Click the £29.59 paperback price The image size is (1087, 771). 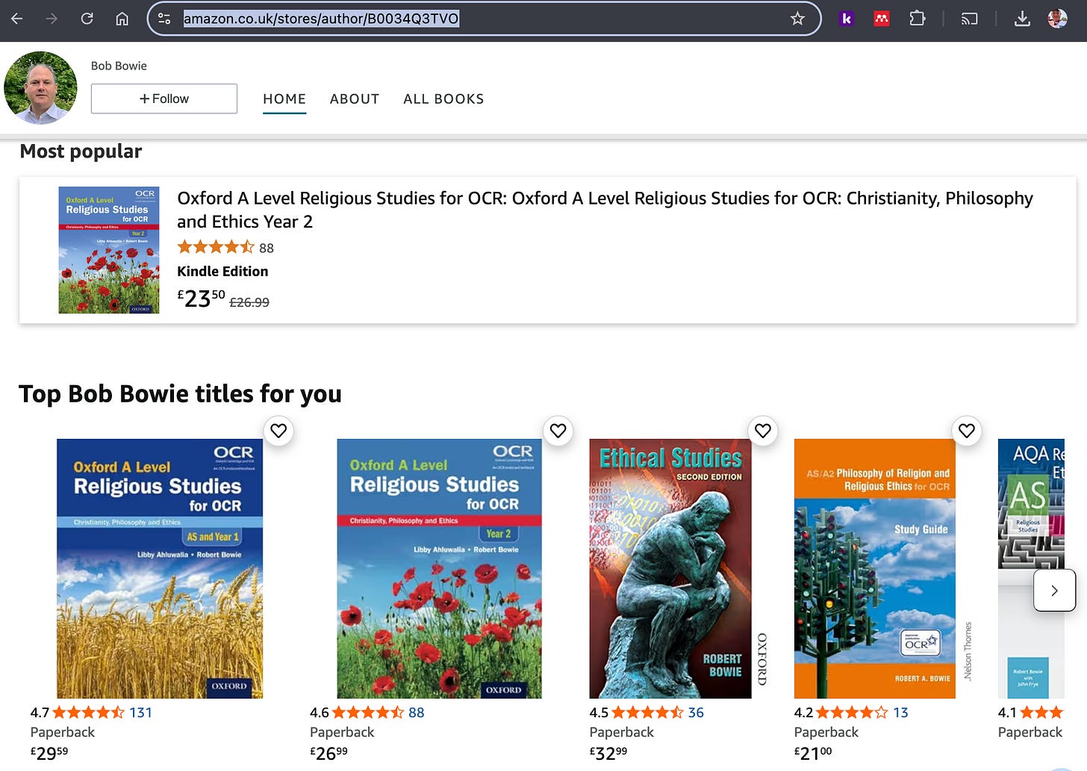pyautogui.click(x=49, y=753)
